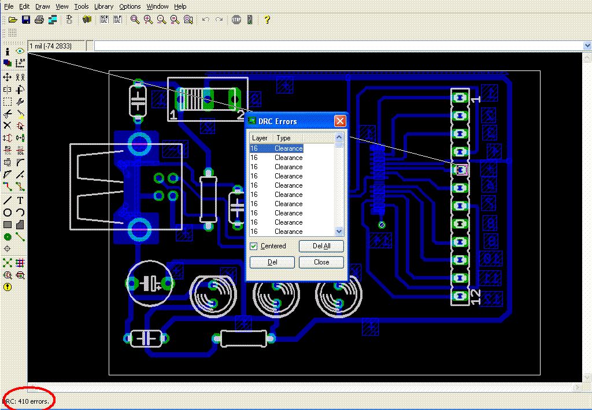This screenshot has width=592, height=410.
Task: Click the Close button in DRC Errors
Action: (x=321, y=262)
